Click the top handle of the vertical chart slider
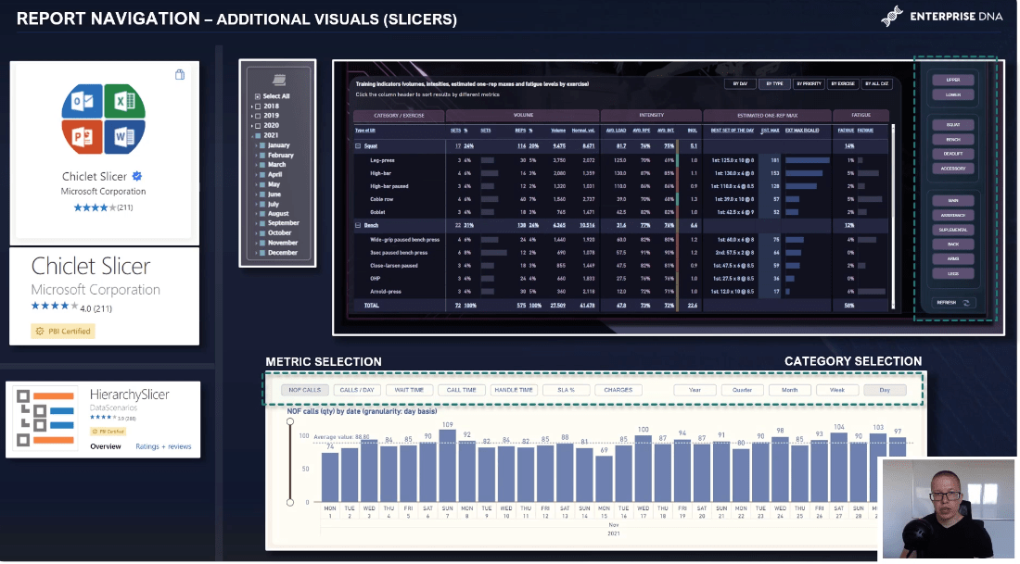 coord(292,421)
